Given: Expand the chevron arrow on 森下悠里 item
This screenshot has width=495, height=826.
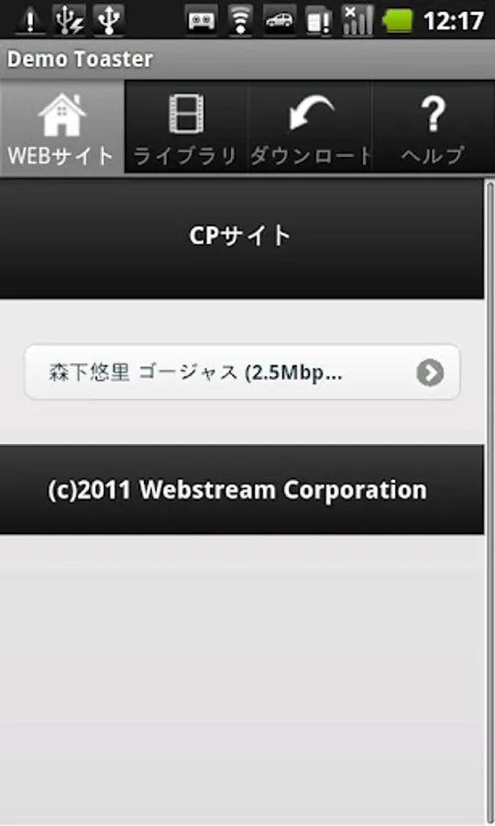Looking at the screenshot, I should click(x=430, y=373).
